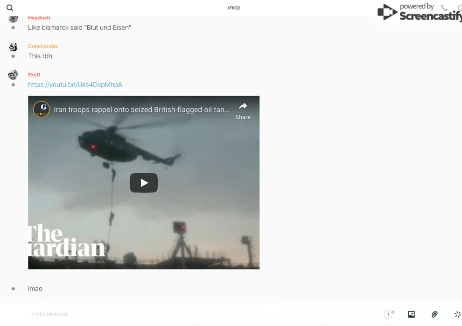Click the burst icon beside the paperclip

point(457,314)
